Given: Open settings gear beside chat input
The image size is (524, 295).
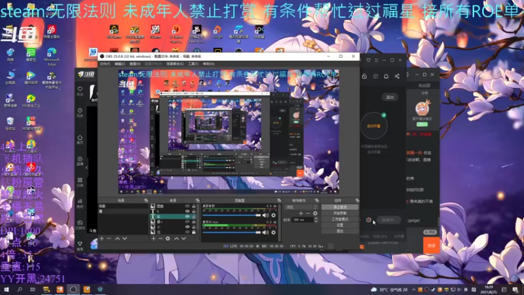Looking at the screenshot, I should pos(369,220).
